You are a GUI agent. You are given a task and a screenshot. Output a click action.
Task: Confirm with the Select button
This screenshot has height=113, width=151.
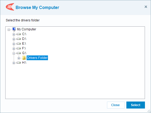pyautogui.click(x=136, y=105)
